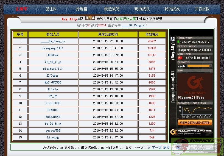Click the GameTracker logo at widget bottom
This screenshot has width=224, height=156.
click(x=191, y=132)
